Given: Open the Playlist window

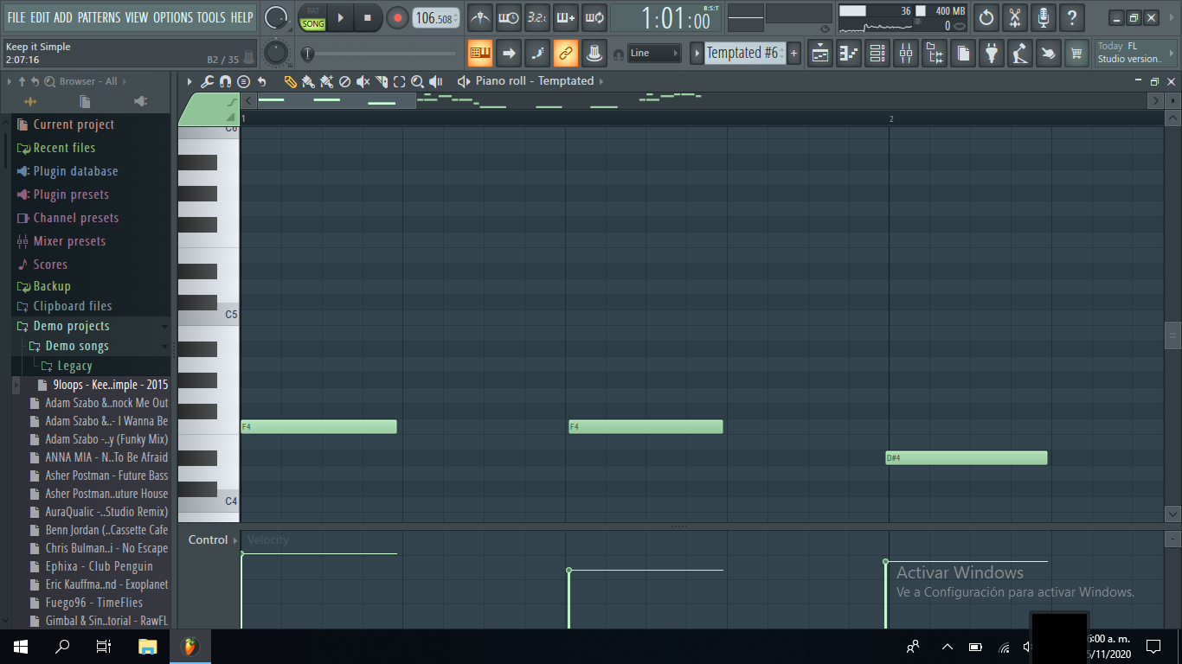Looking at the screenshot, I should [x=819, y=53].
